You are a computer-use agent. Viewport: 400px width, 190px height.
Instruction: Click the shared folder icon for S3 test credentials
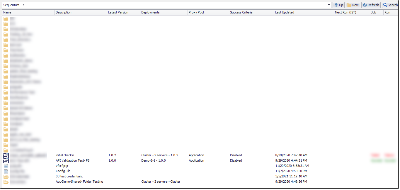coord(6,177)
